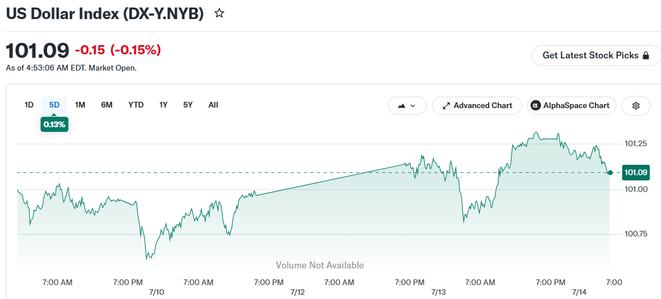Click the 100.75 axis label

(635, 234)
